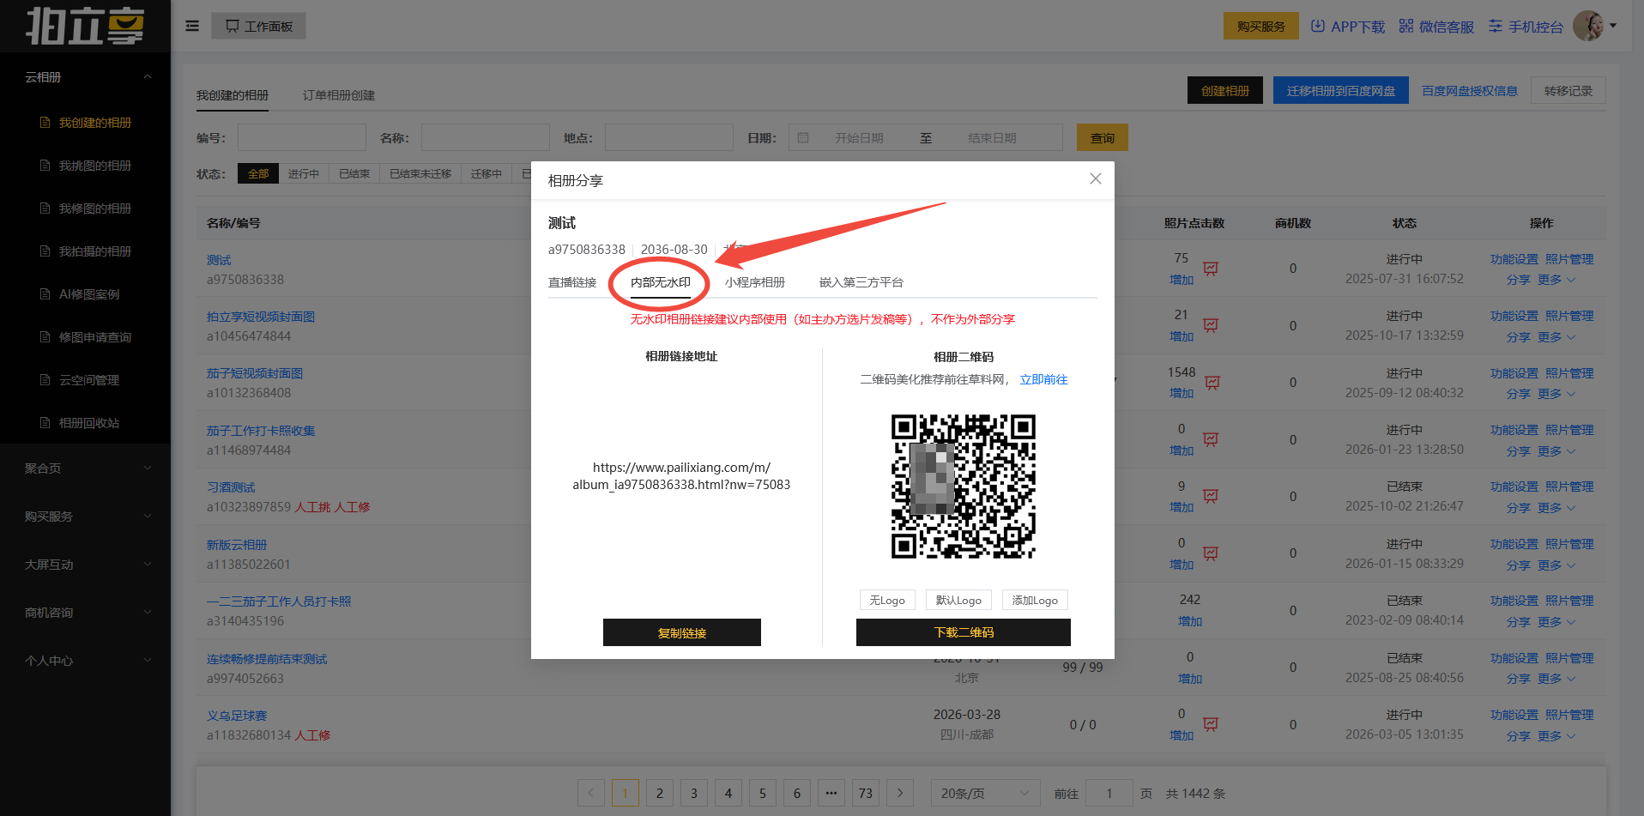Viewport: 1644px width, 816px height.
Task: Click the 下载二维码 button
Action: (963, 632)
